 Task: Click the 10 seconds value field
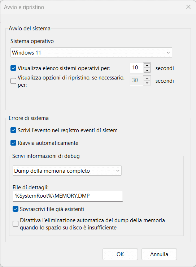click(x=137, y=68)
